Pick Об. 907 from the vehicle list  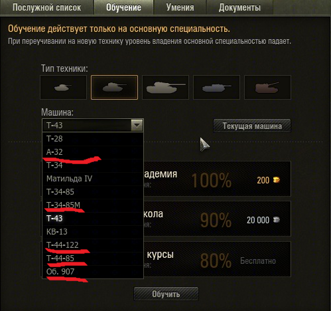[x=93, y=272]
